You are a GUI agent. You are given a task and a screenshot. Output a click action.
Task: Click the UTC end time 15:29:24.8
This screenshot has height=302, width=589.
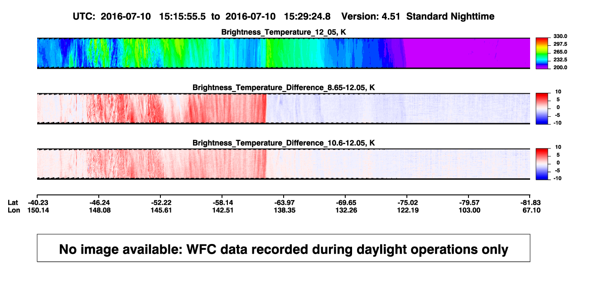click(307, 17)
